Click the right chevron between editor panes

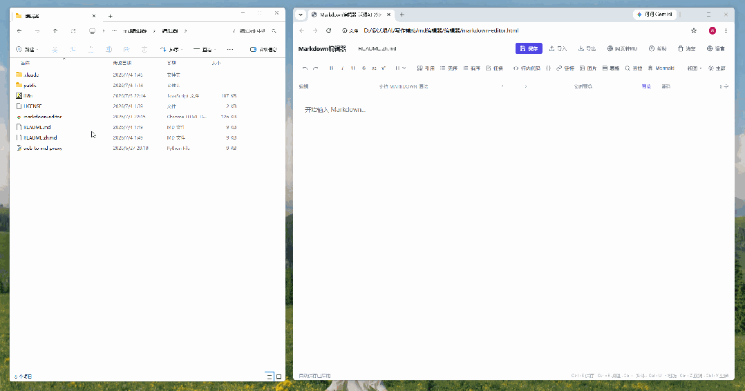click(x=525, y=86)
